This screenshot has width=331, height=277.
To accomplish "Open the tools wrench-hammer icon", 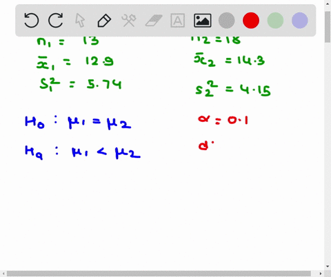I will click(129, 21).
